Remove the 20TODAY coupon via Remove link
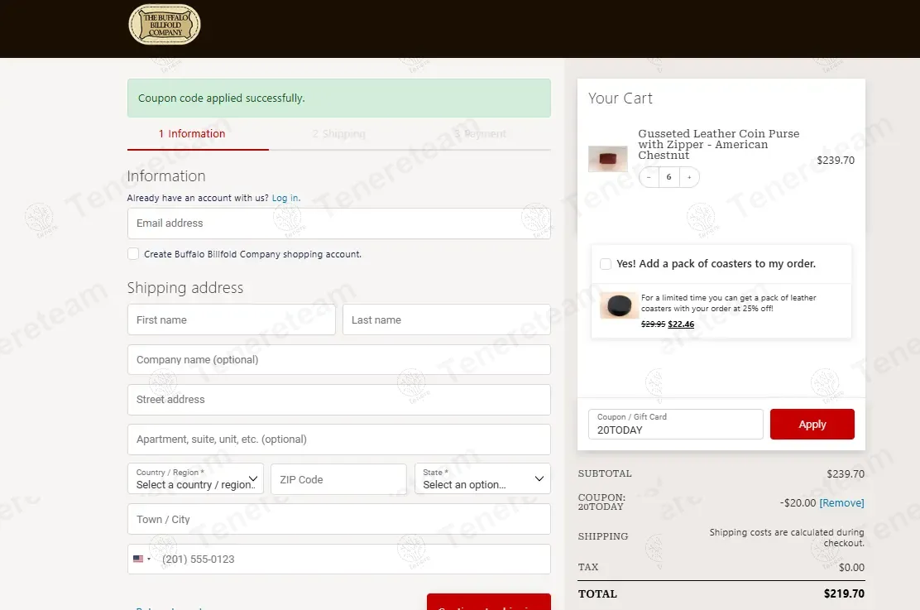The height and width of the screenshot is (610, 920). [841, 503]
